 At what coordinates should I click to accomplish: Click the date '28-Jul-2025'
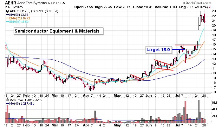pos(14,7)
